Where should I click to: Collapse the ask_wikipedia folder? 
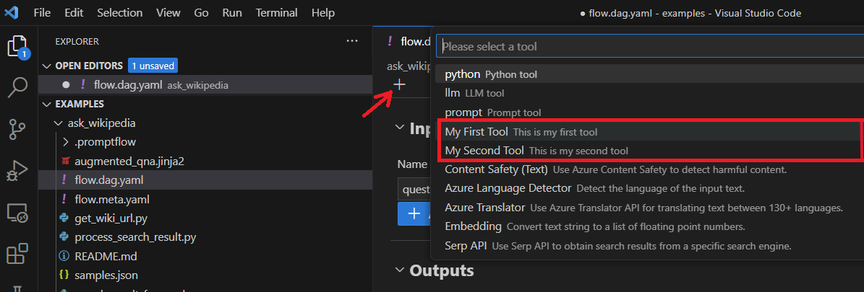58,123
